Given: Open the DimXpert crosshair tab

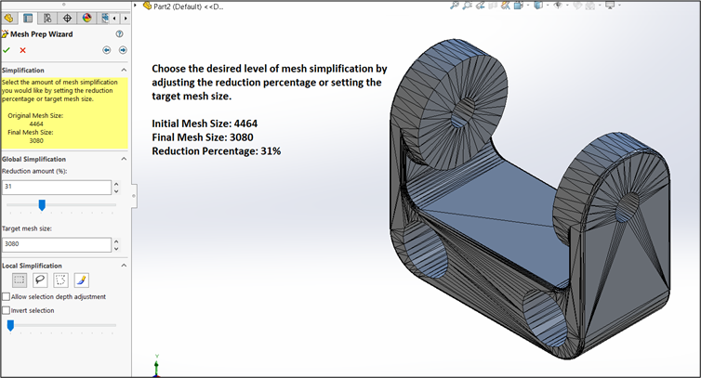Looking at the screenshot, I should point(66,18).
